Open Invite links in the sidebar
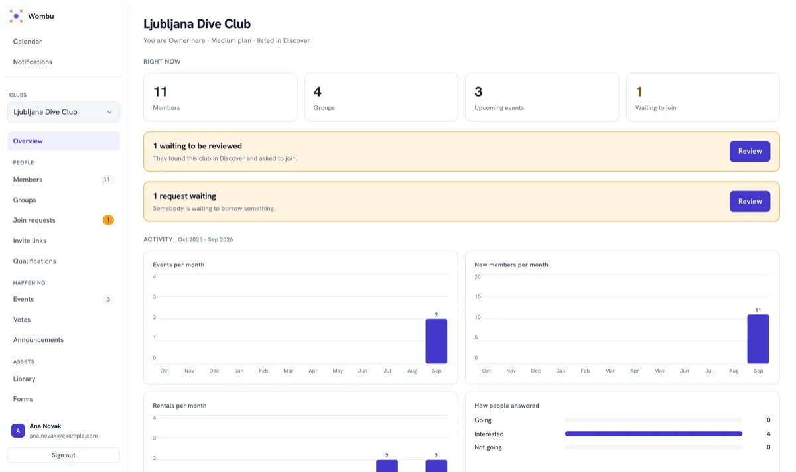Image resolution: width=796 pixels, height=472 pixels. (x=64, y=241)
